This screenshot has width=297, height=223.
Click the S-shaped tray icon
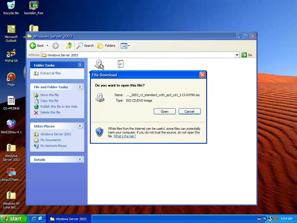270,219
